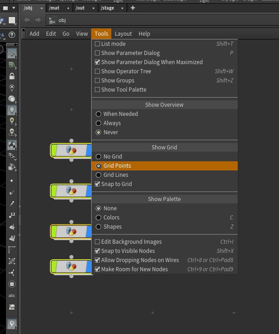Click the high quality lighting bulb icon
Image resolution: width=279 pixels, height=334 pixels.
pyautogui.click(x=12, y=121)
